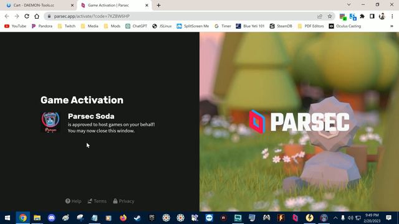This screenshot has height=224, width=399.
Task: Open the Privacy link in footer
Action: pos(123,201)
